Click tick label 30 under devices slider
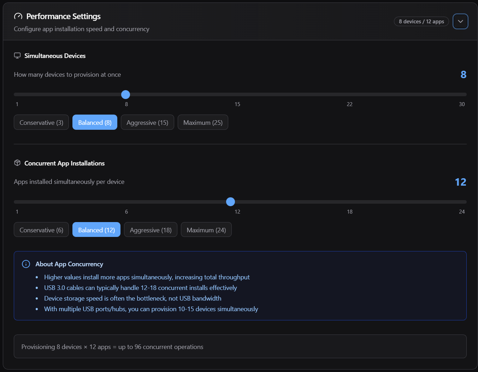This screenshot has width=478, height=372. [462, 104]
